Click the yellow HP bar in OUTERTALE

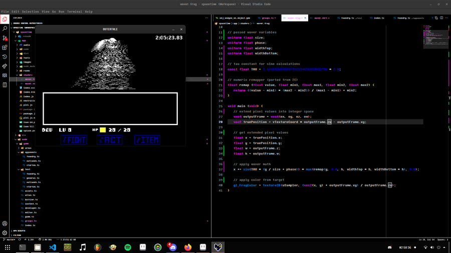tap(103, 130)
